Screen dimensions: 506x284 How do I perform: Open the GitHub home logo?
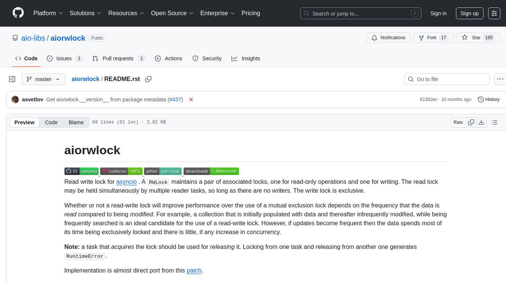18,13
